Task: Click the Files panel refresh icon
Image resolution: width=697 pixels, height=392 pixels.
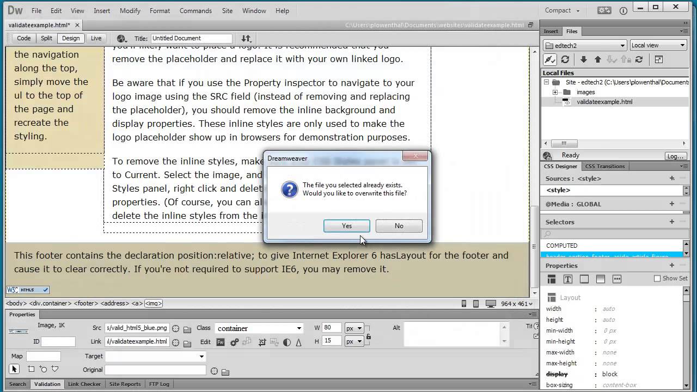Action: (x=565, y=60)
